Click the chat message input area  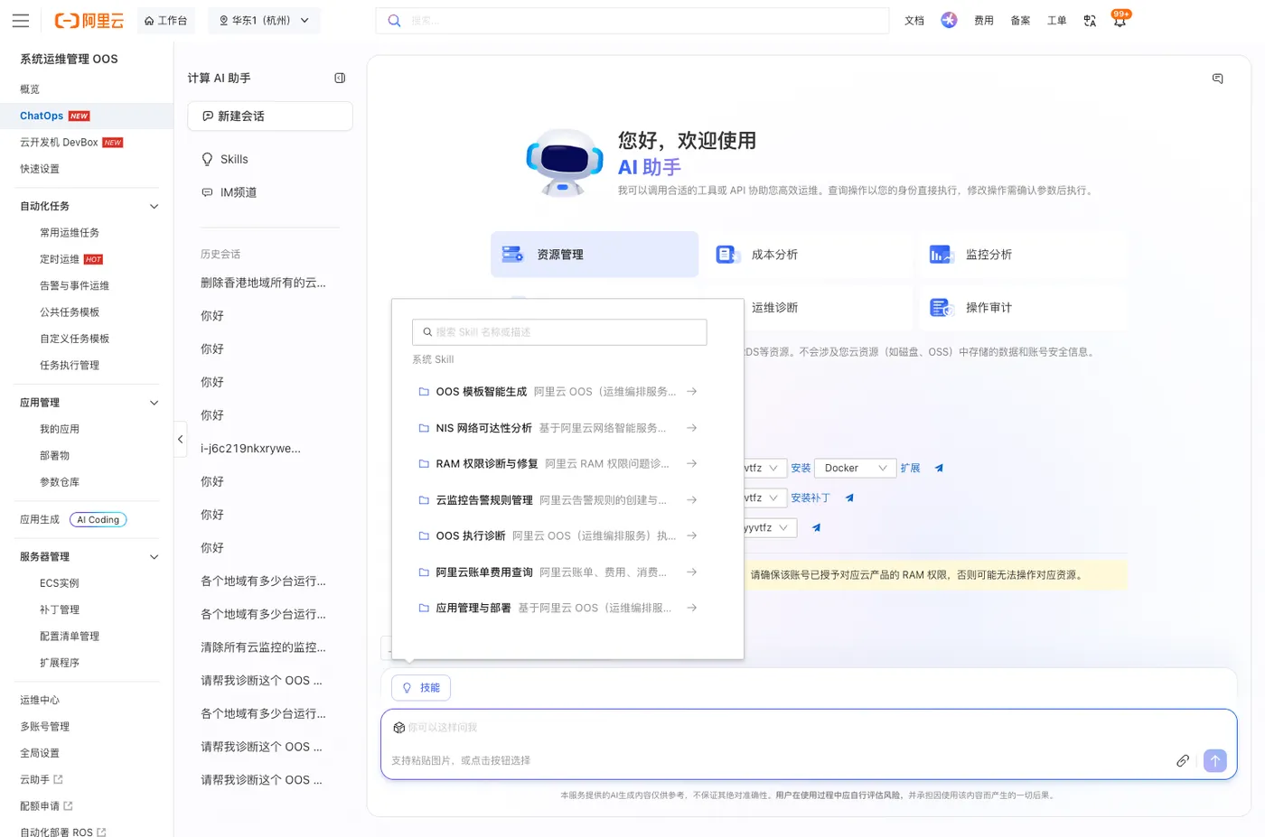(x=809, y=744)
